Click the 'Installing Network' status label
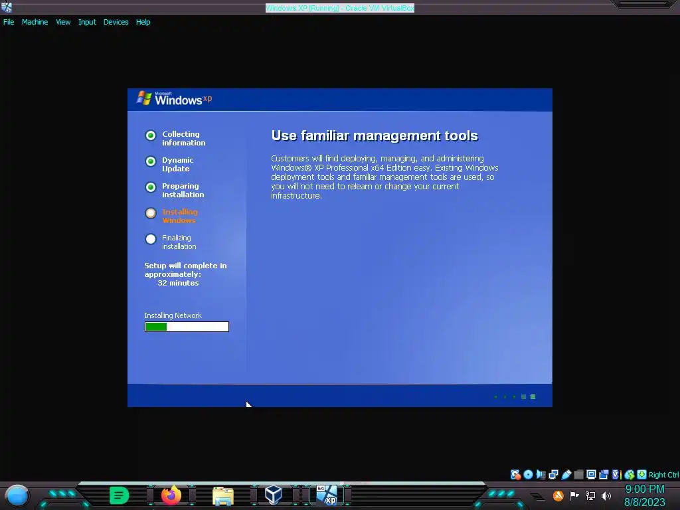Viewport: 680px width, 510px height. pos(173,315)
